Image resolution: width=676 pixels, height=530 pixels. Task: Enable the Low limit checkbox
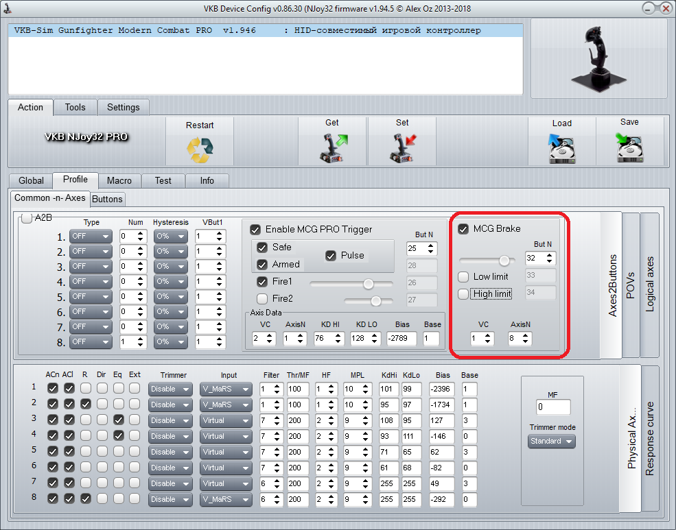coord(463,276)
